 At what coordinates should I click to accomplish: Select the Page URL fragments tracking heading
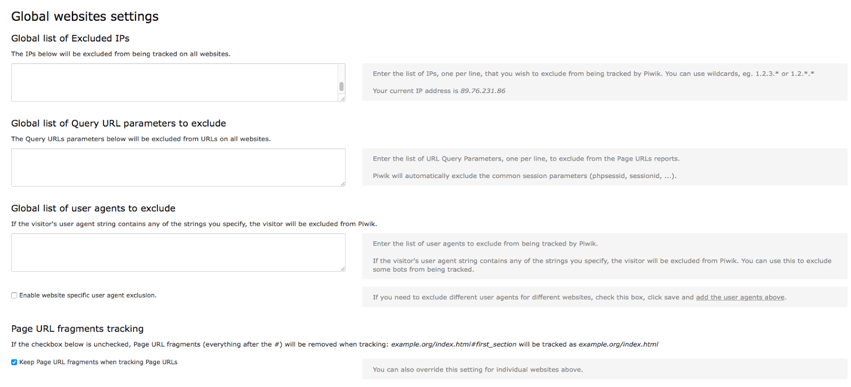point(77,329)
